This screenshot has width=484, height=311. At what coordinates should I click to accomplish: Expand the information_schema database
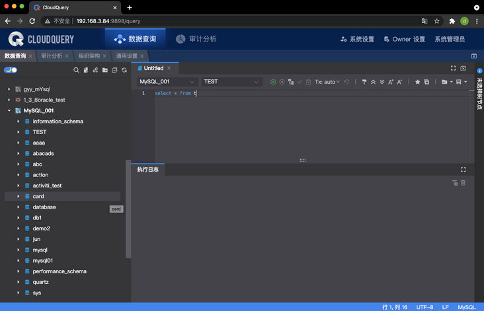coord(19,121)
